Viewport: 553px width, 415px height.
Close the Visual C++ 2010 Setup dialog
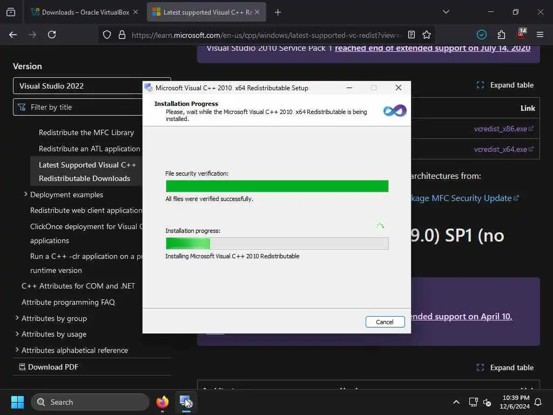tap(399, 88)
